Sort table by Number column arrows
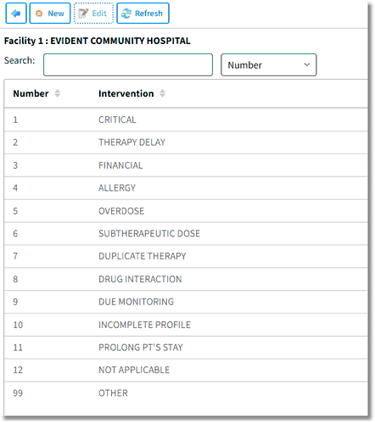This screenshot has width=375, height=423. coord(58,93)
